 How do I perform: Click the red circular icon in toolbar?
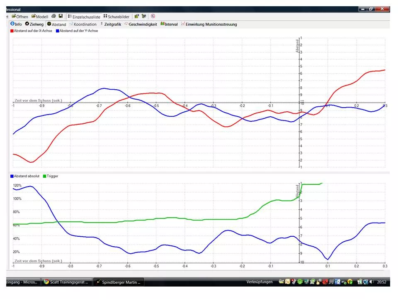[153, 16]
